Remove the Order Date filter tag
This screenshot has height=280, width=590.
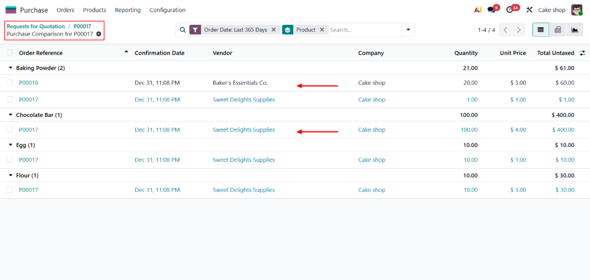click(x=274, y=30)
